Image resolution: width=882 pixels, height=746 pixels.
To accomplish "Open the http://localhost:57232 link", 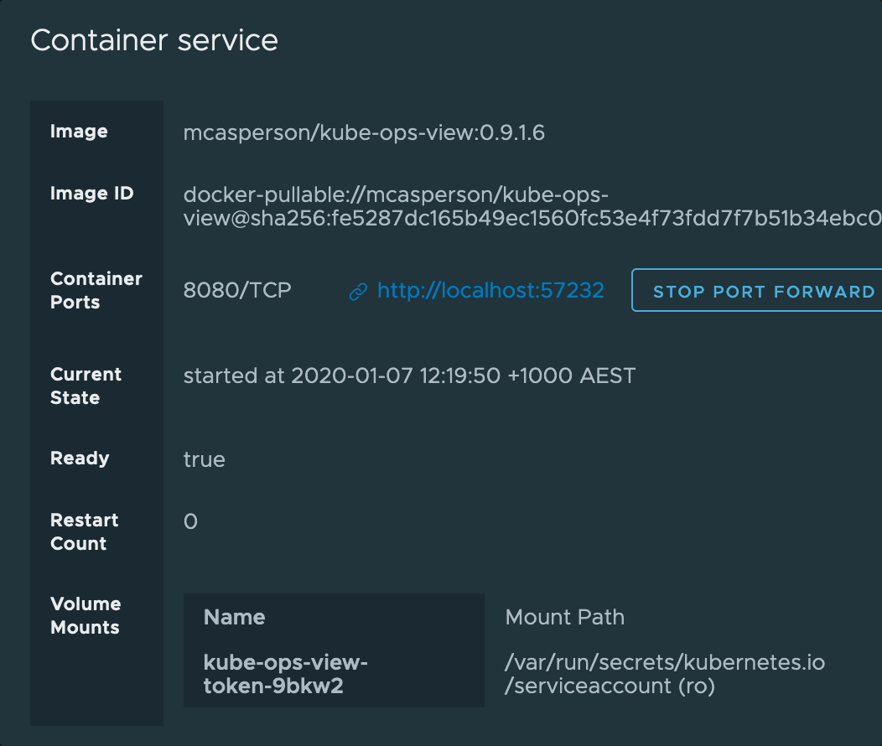I will coord(490,291).
